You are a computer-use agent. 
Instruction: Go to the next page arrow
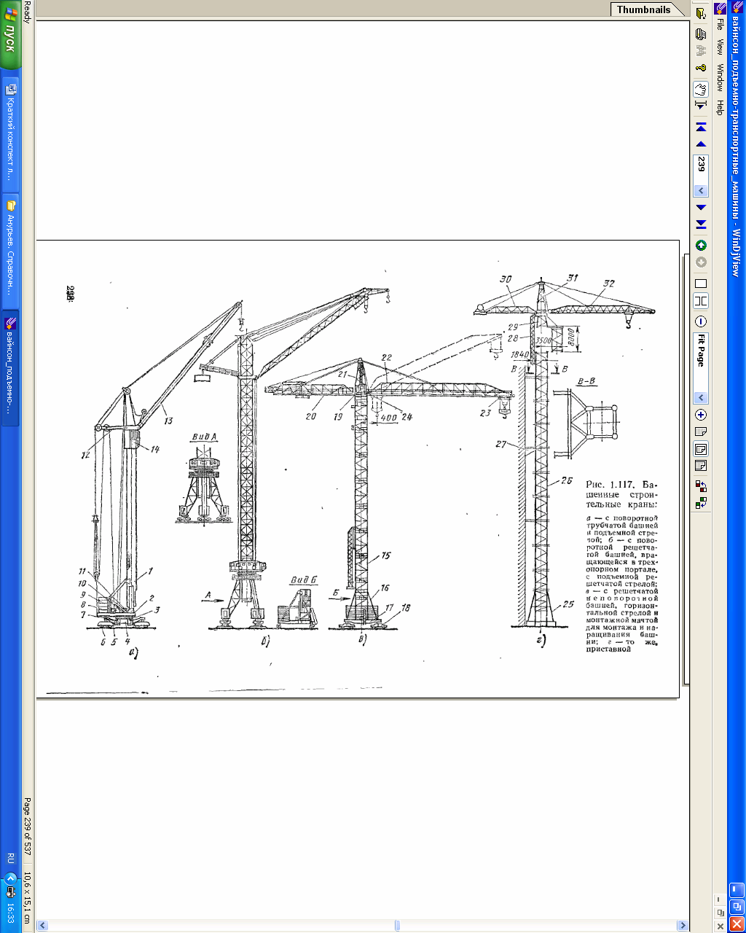pyautogui.click(x=701, y=208)
